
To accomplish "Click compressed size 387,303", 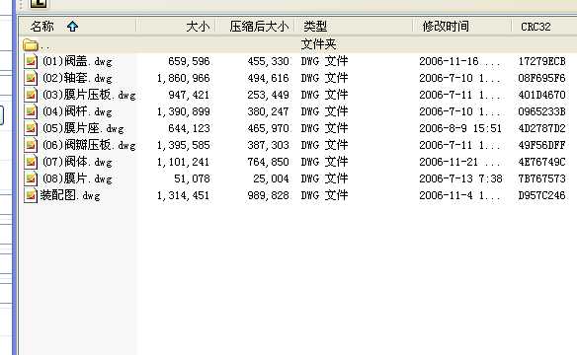I will [x=268, y=145].
